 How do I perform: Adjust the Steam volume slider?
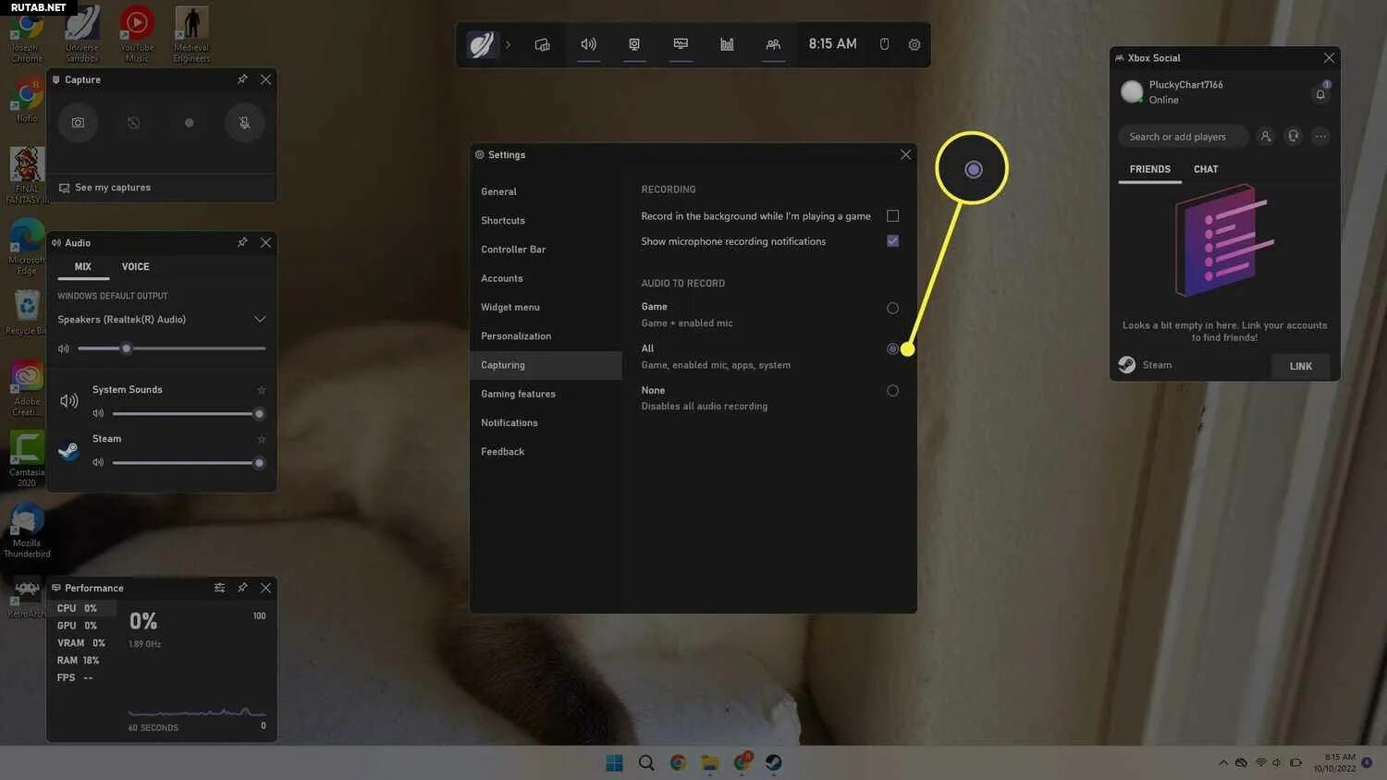pyautogui.click(x=189, y=462)
